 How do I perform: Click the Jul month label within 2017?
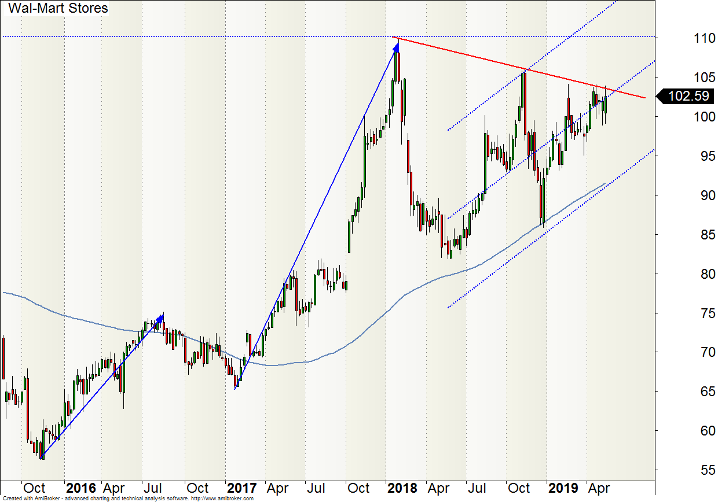pos(316,488)
